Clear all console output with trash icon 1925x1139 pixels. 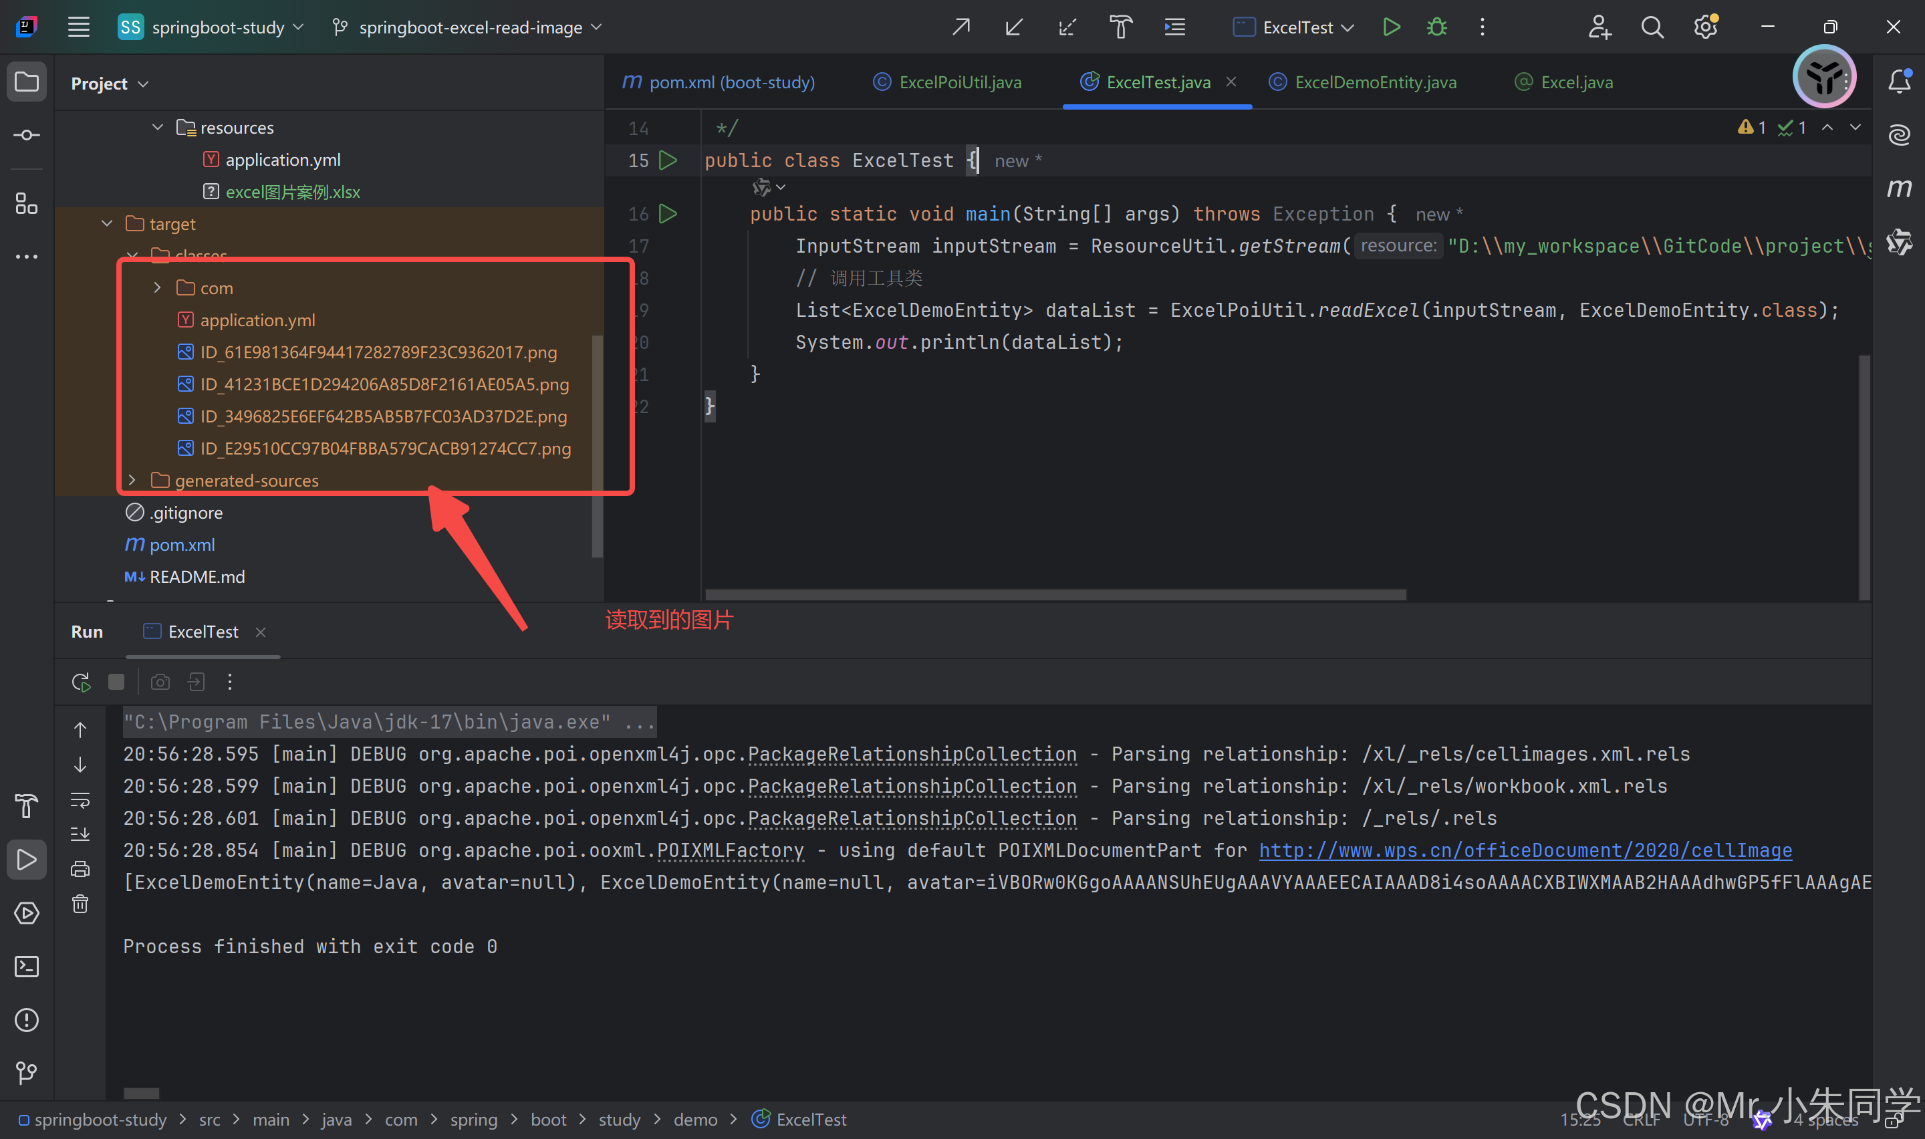point(81,903)
